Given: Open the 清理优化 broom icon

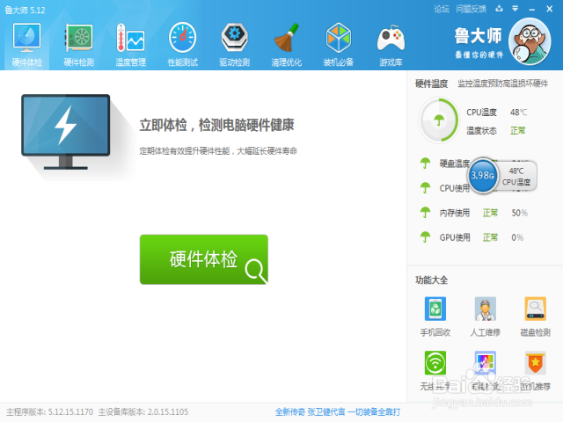Looking at the screenshot, I should click(287, 37).
